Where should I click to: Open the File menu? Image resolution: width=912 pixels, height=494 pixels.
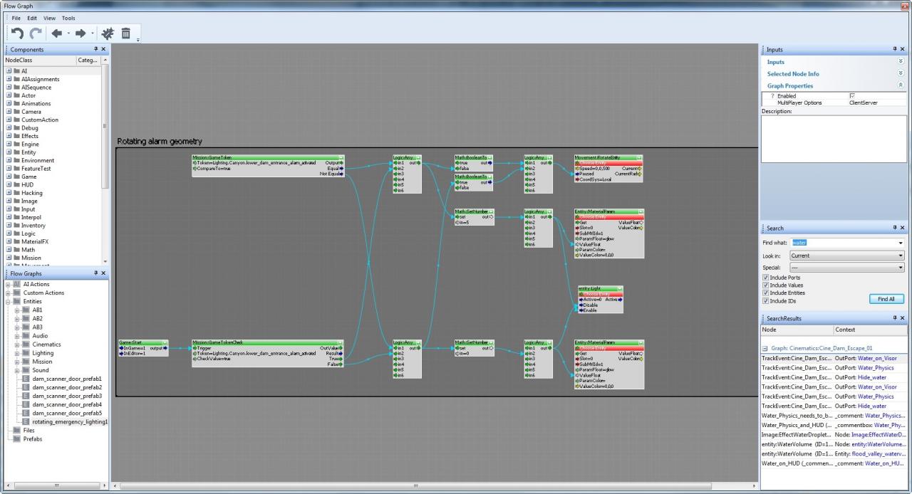[x=16, y=18]
